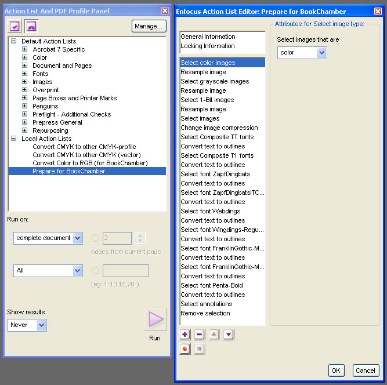Expand the Acrobat 7 Specific folder
This screenshot has width=387, height=385.
(25, 49)
